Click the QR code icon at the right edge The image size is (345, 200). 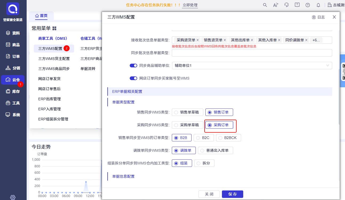pyautogui.click(x=343, y=71)
